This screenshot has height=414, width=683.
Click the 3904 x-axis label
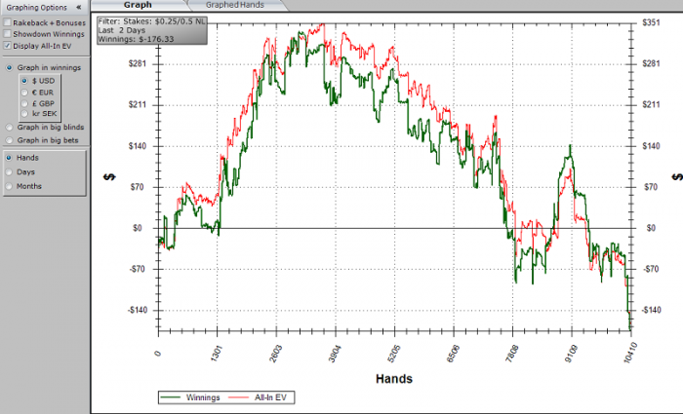(334, 353)
